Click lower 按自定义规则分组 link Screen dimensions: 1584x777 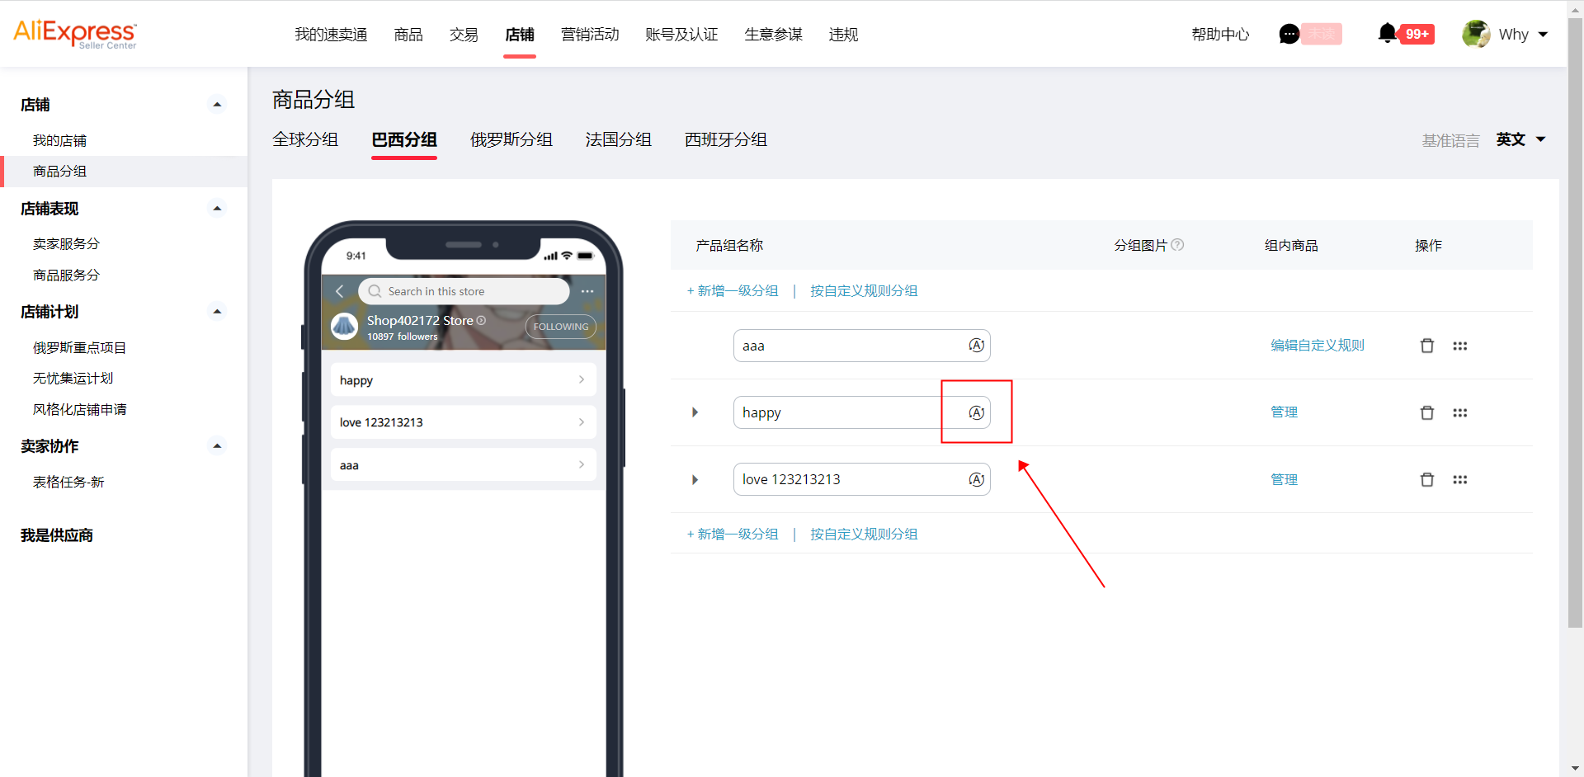tap(864, 534)
